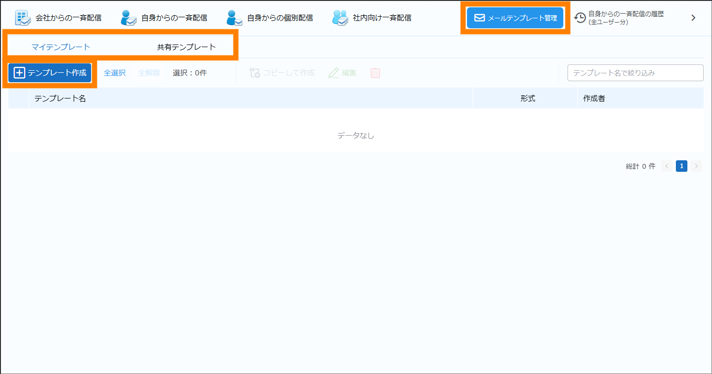Focus the テンプレート名で絞り込み filter field
Image resolution: width=712 pixels, height=374 pixels.
(x=635, y=73)
